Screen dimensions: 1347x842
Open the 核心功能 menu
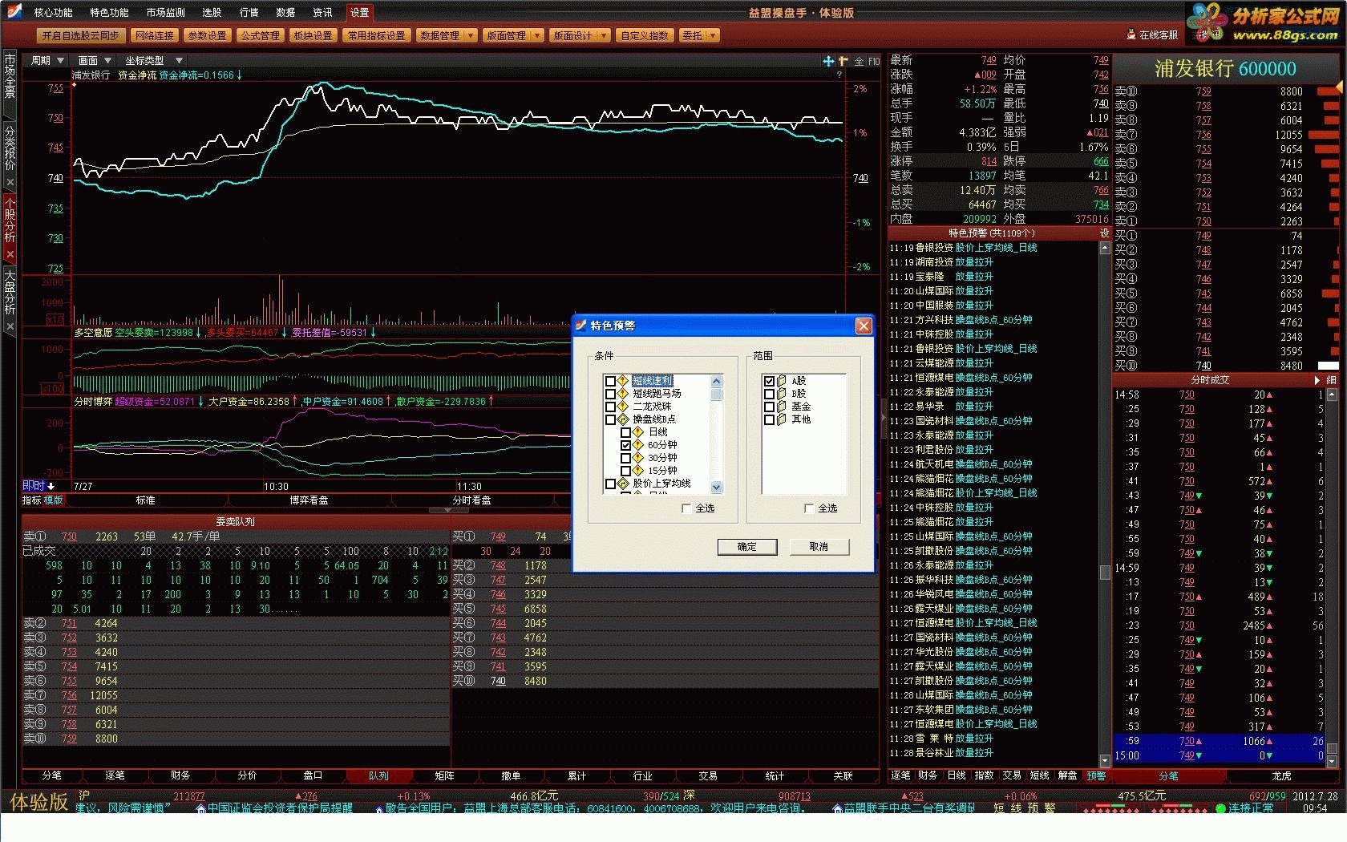[x=53, y=12]
